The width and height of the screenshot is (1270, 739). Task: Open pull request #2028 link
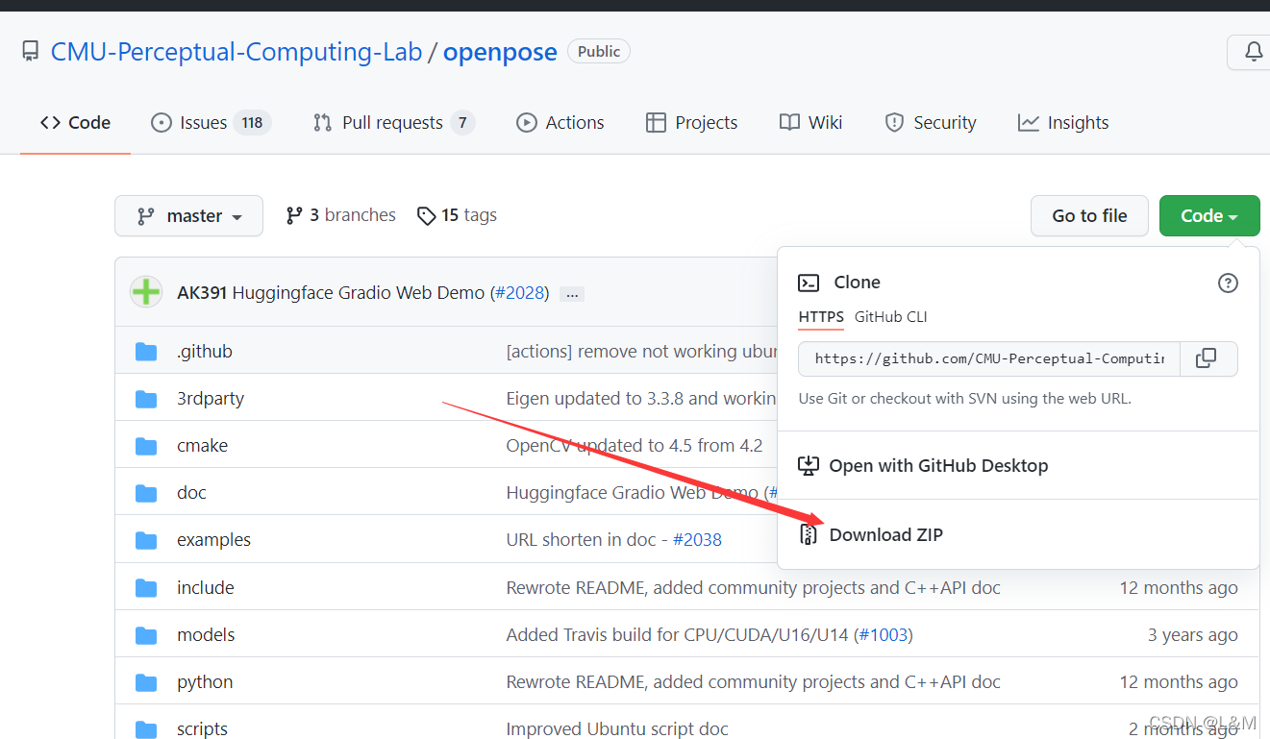click(520, 293)
